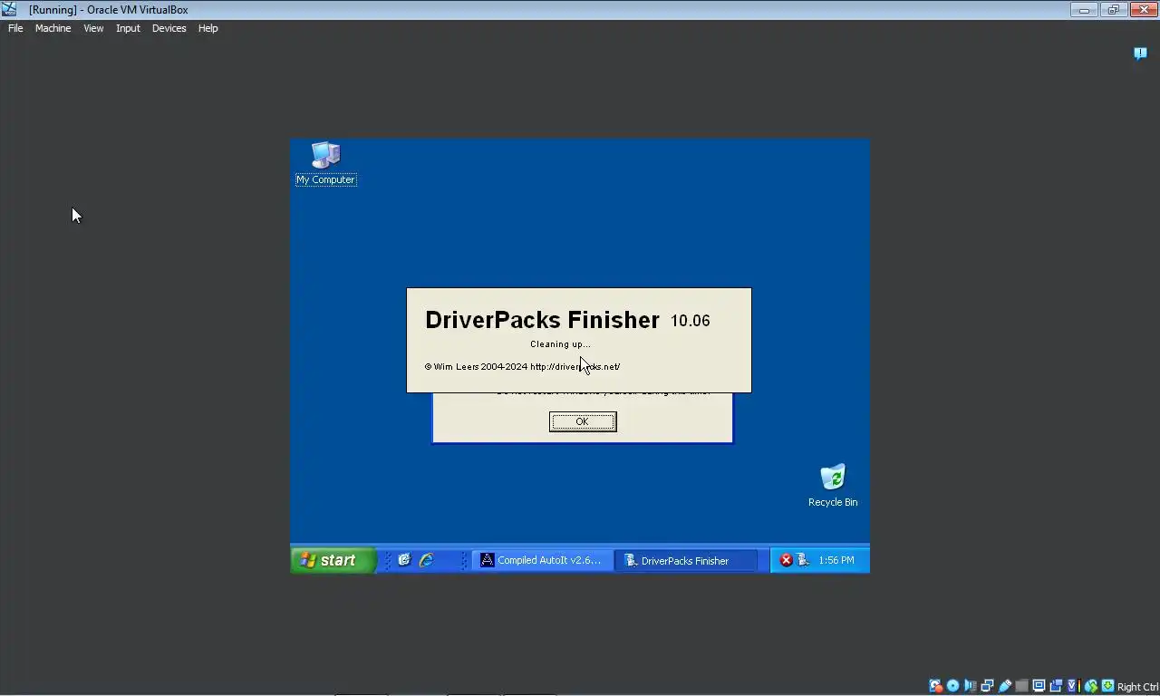Open the VirtualBox File menu
Viewport: 1160px width, 696px height.
click(15, 28)
